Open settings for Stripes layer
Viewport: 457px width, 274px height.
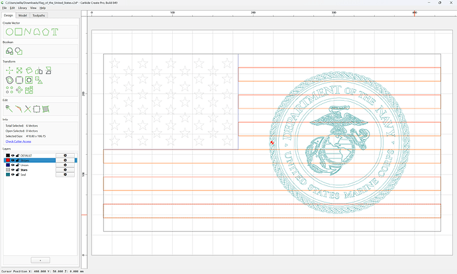pyautogui.click(x=65, y=160)
